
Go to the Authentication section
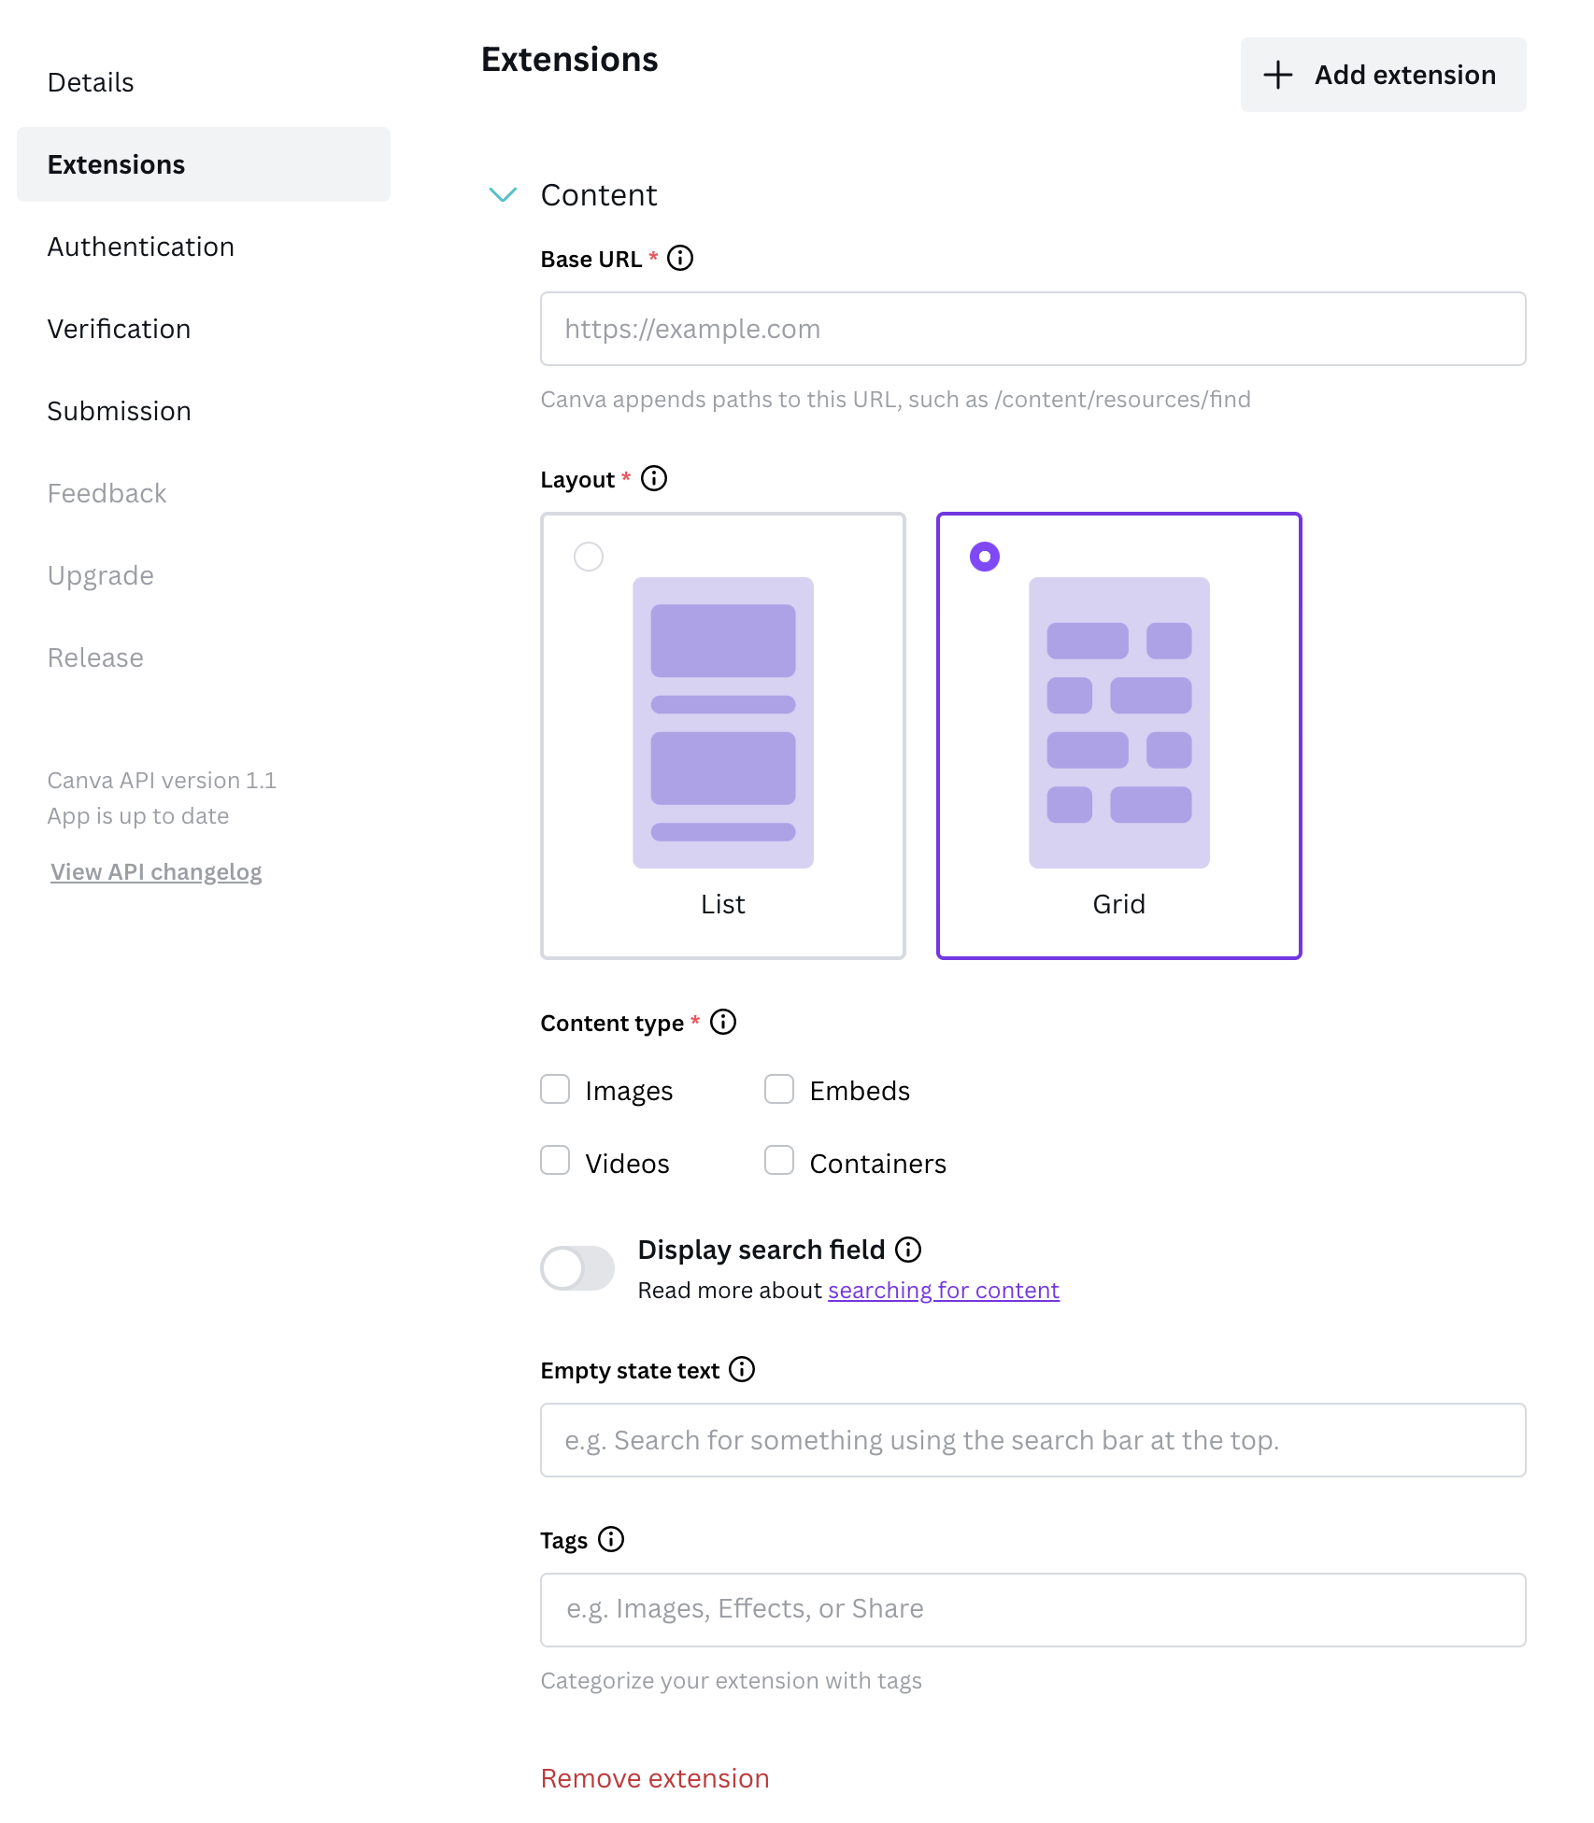click(141, 247)
